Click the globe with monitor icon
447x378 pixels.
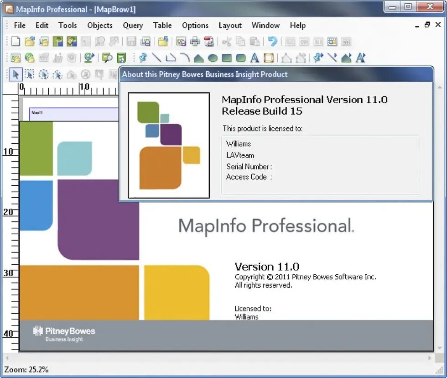pyautogui.click(x=89, y=58)
